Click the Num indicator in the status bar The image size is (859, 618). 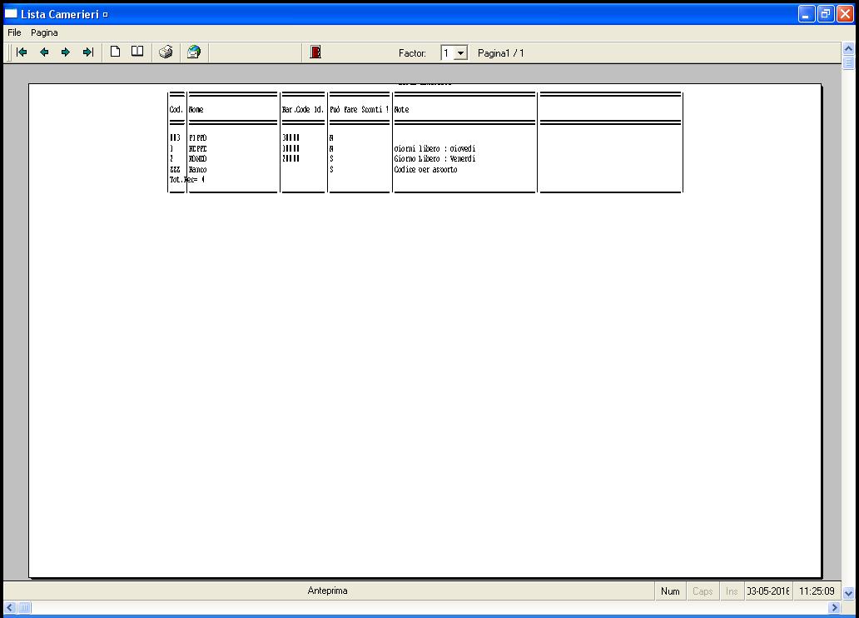[670, 591]
